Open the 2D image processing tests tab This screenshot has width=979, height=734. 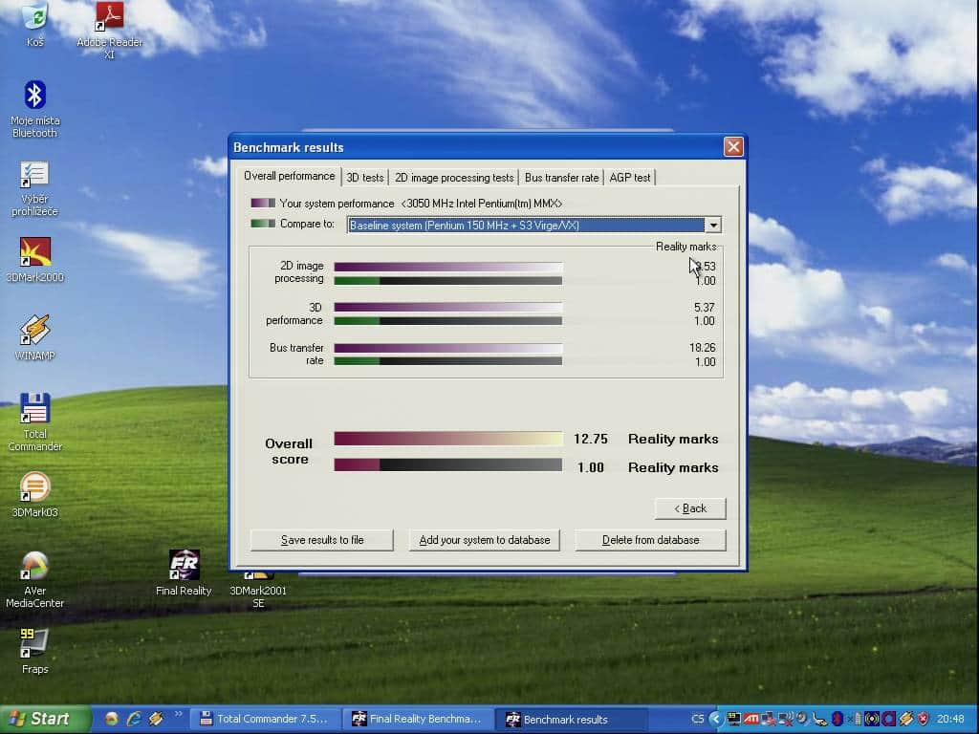click(x=454, y=178)
